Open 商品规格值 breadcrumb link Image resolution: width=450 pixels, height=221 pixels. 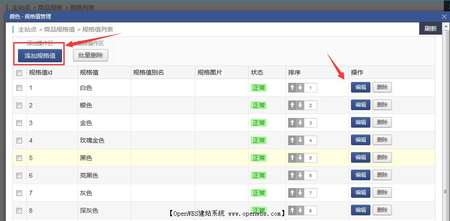point(59,29)
